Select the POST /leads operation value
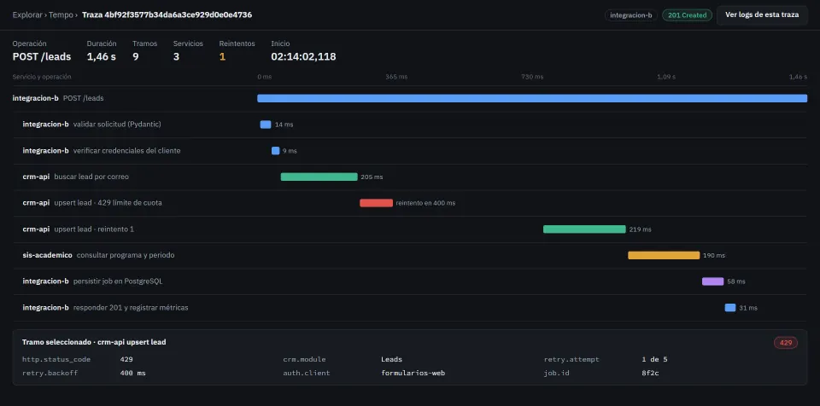 pyautogui.click(x=42, y=56)
